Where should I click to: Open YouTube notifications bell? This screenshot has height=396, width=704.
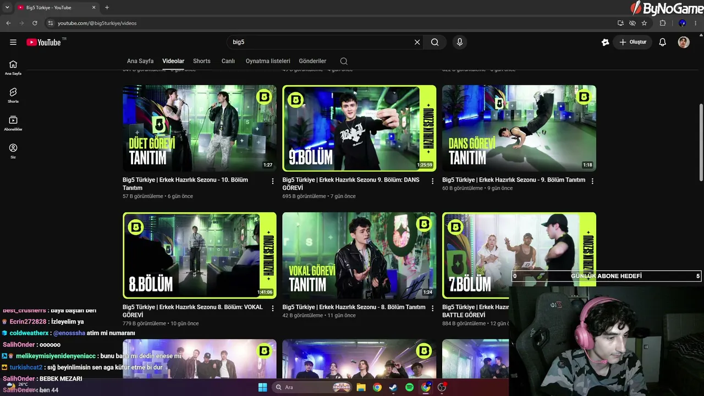click(663, 42)
